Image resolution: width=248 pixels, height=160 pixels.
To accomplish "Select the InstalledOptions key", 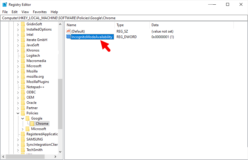I will [x=39, y=29].
